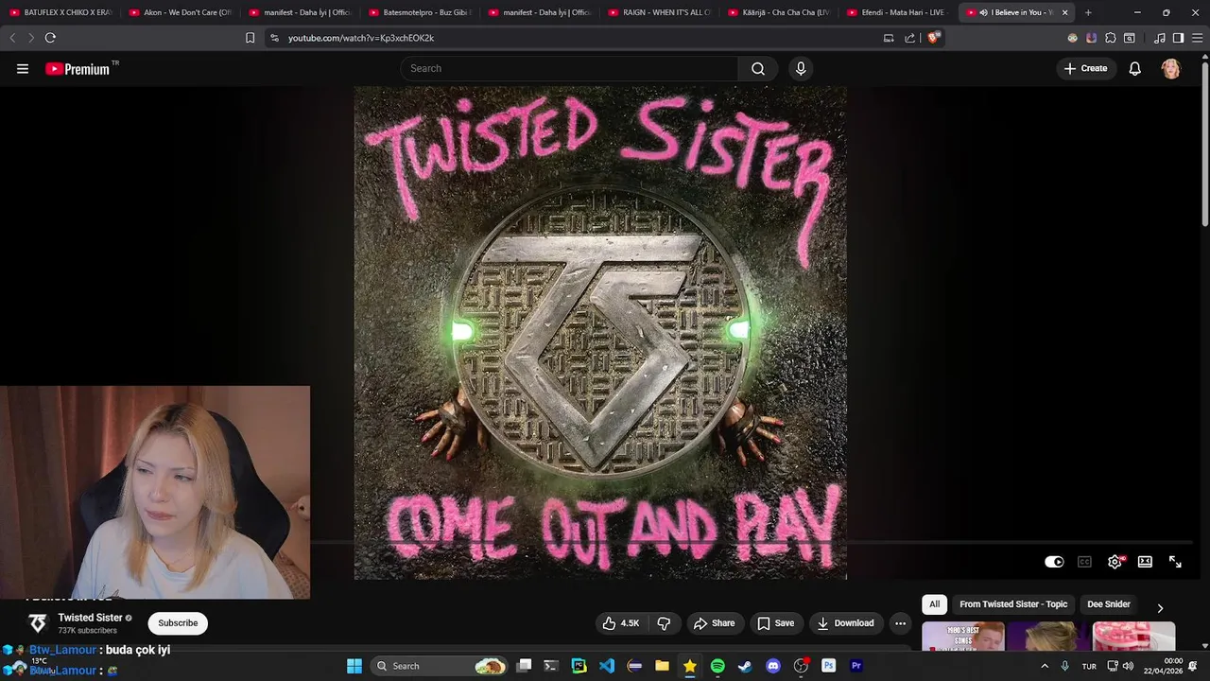Toggle the browser sidebar panel
Viewport: 1210px width, 681px height.
[x=1178, y=38]
